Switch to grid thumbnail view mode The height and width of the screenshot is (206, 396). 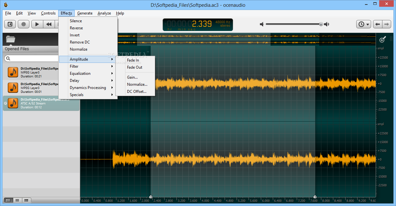26,200
